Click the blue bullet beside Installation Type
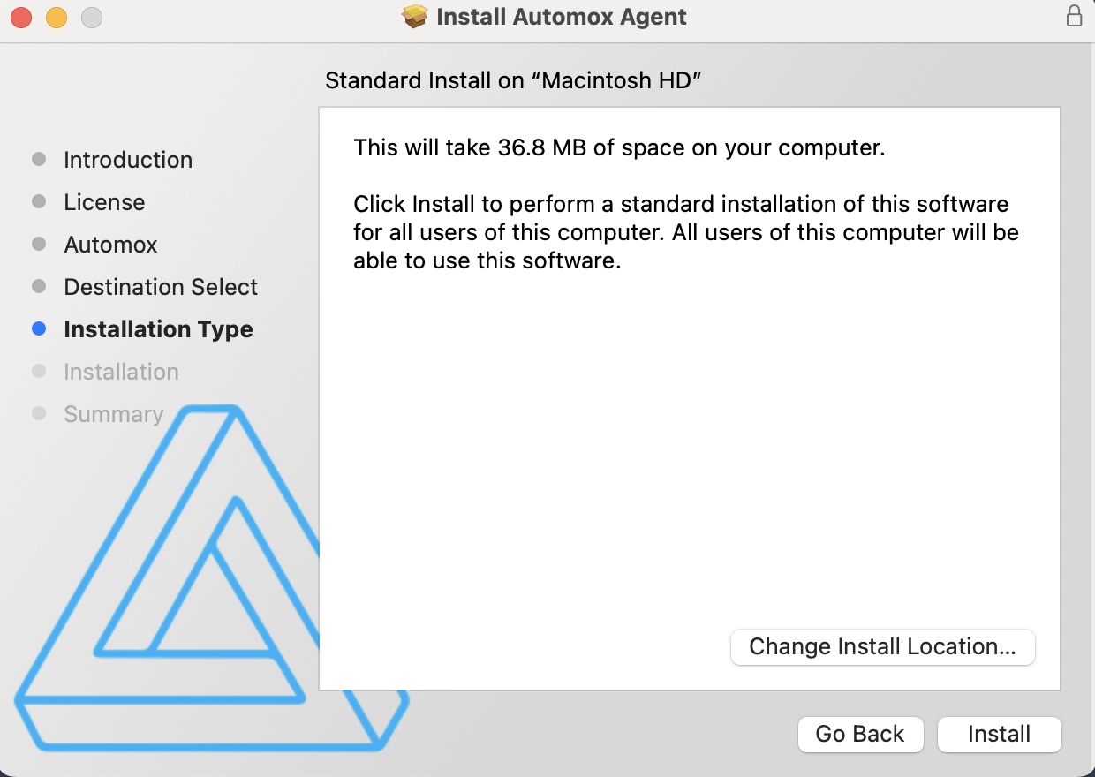 coord(39,328)
